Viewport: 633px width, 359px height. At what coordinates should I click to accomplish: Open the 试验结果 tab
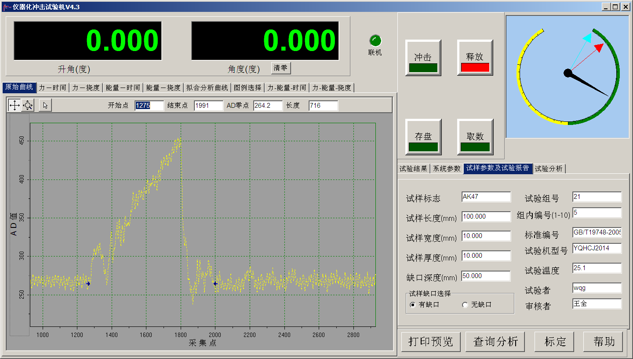coord(413,169)
